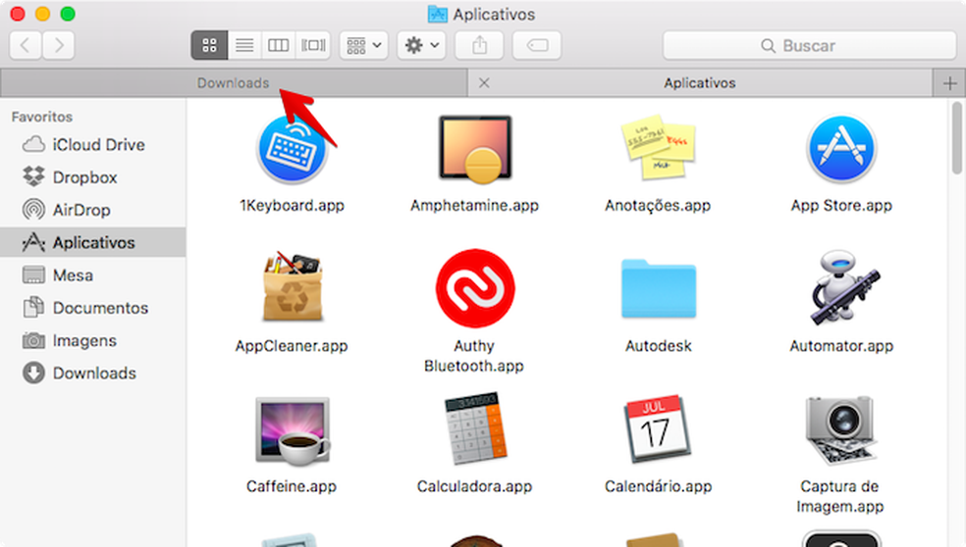The image size is (966, 547).
Task: Click the Automator.app file name
Action: click(x=841, y=346)
